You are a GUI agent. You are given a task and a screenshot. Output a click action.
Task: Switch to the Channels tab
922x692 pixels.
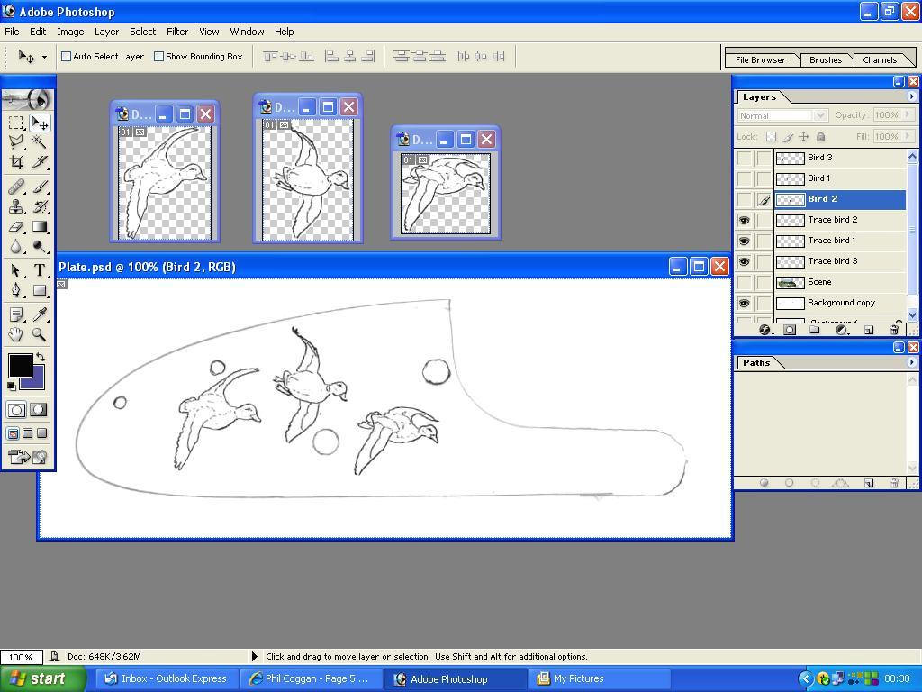pos(880,60)
